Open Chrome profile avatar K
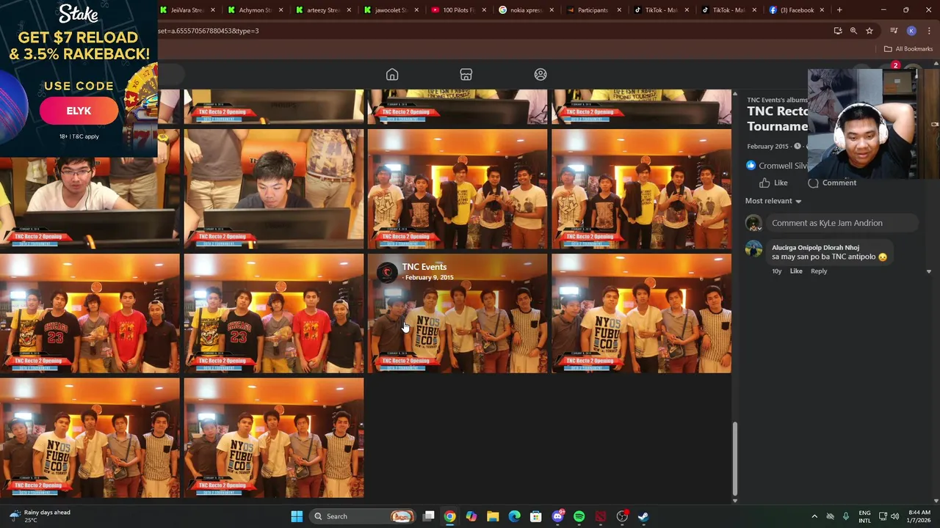The height and width of the screenshot is (528, 940). point(911,31)
